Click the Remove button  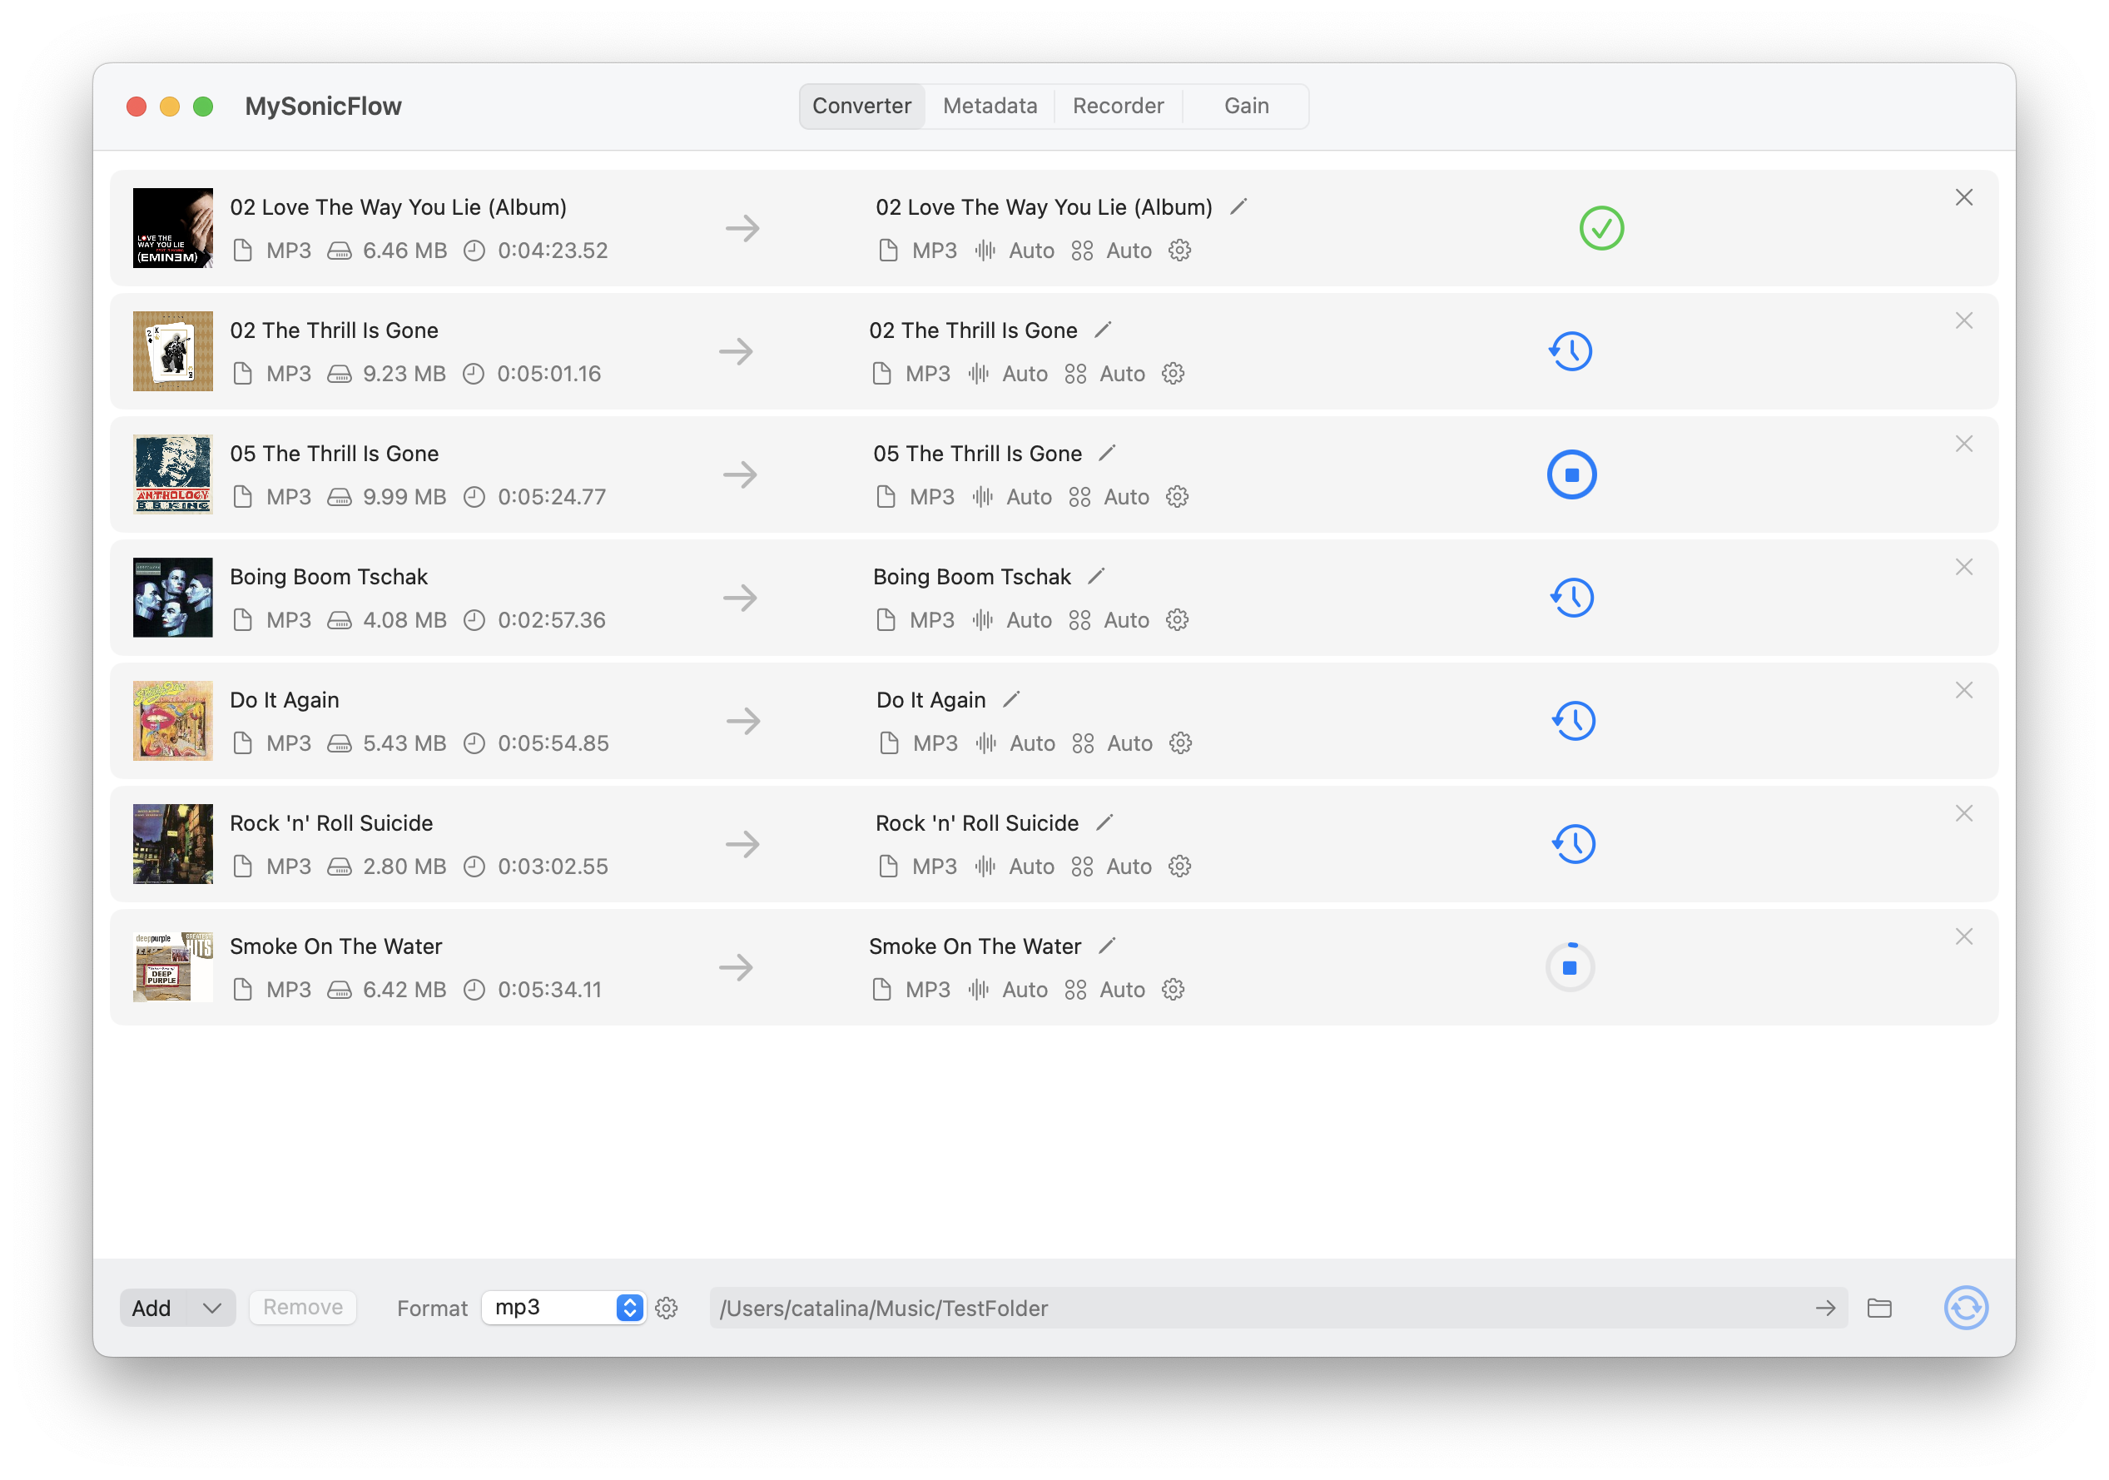tap(302, 1308)
